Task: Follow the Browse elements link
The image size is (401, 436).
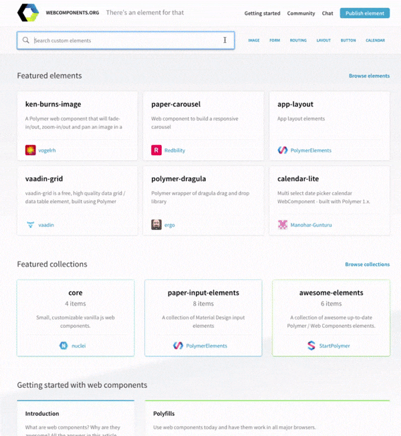Action: [369, 76]
